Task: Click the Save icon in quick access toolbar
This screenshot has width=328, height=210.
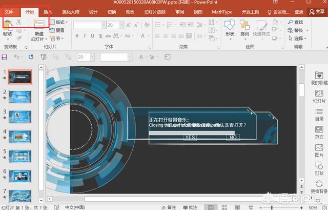Action: pyautogui.click(x=4, y=57)
